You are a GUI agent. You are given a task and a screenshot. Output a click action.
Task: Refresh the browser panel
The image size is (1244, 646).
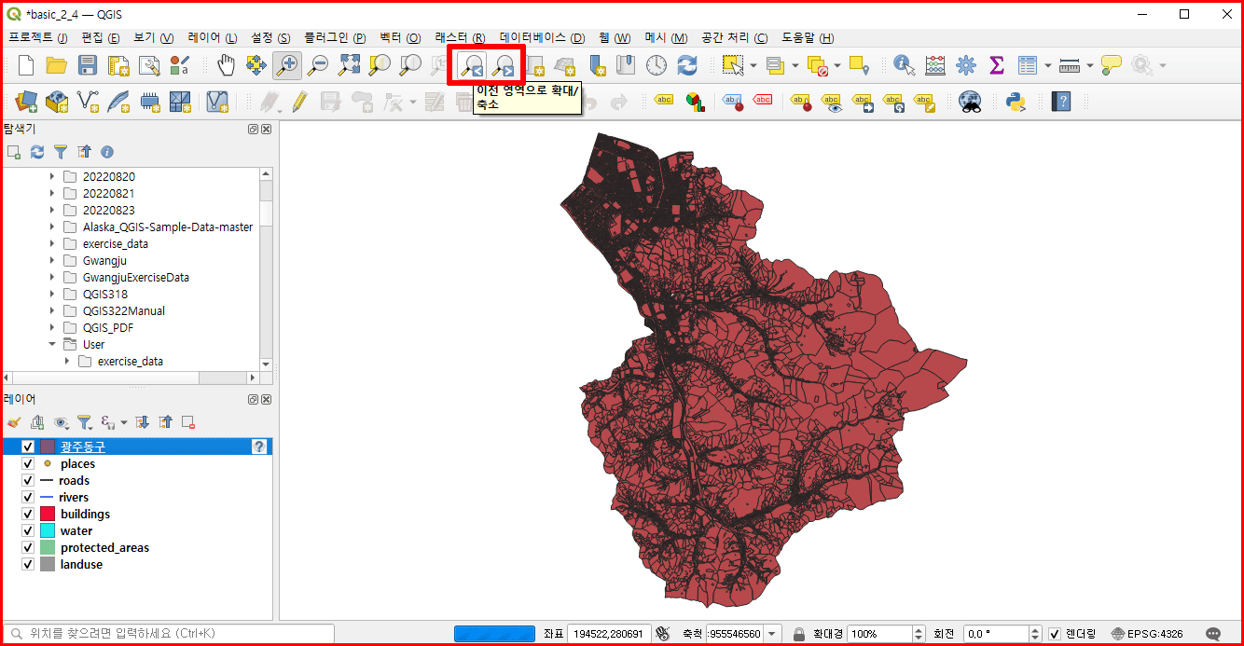click(x=37, y=152)
